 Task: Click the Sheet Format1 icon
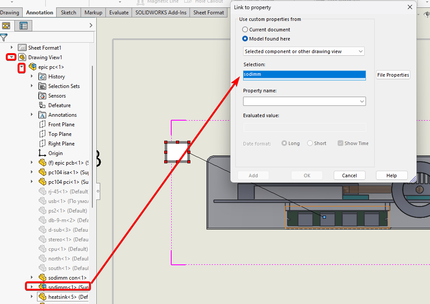pos(22,48)
